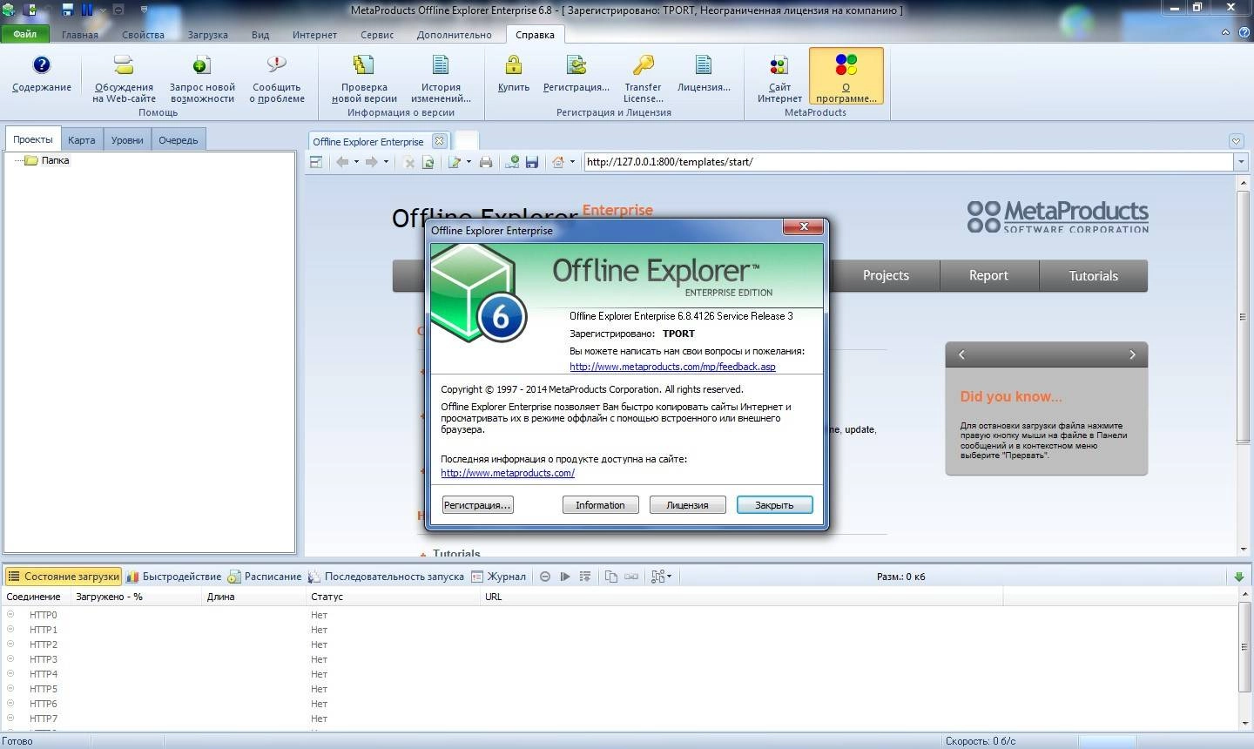Open the forward history dropdown arrow

pos(386,162)
